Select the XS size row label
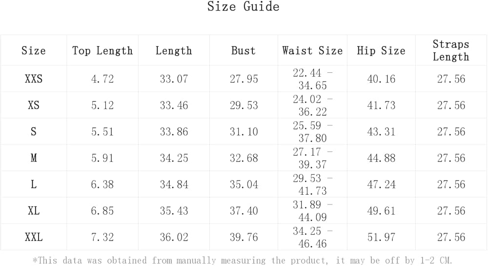The width and height of the screenshot is (488, 266). point(34,105)
